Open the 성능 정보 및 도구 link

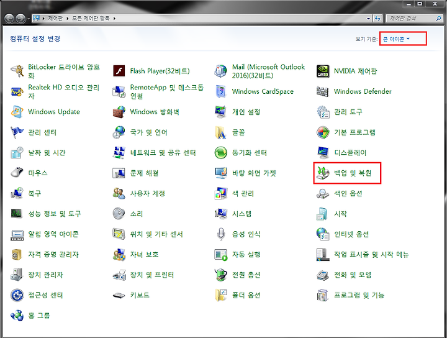point(55,214)
